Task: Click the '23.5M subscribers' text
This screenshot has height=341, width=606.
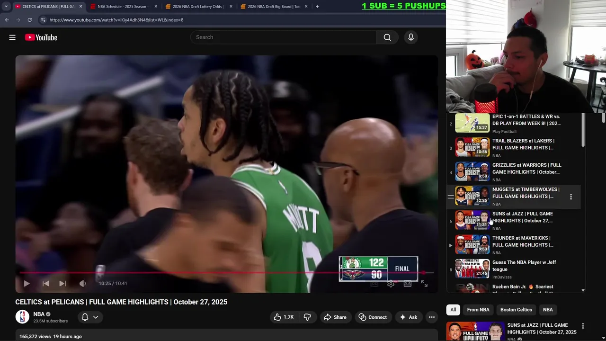Action: pos(51,321)
